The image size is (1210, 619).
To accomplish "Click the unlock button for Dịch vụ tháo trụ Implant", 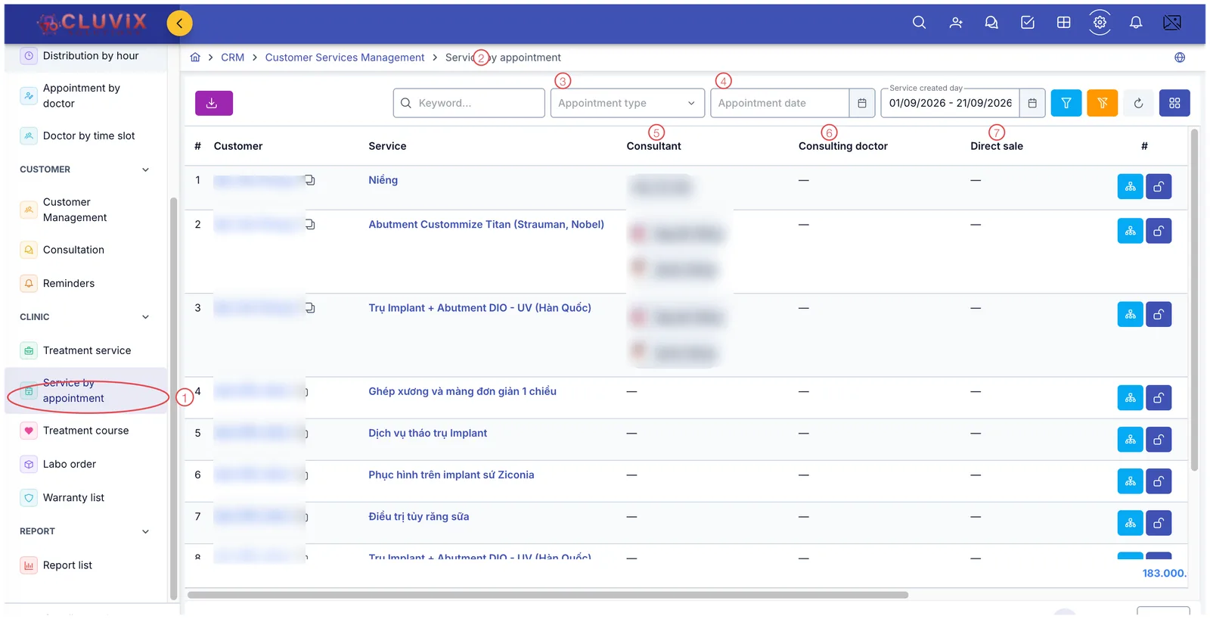I will point(1159,440).
